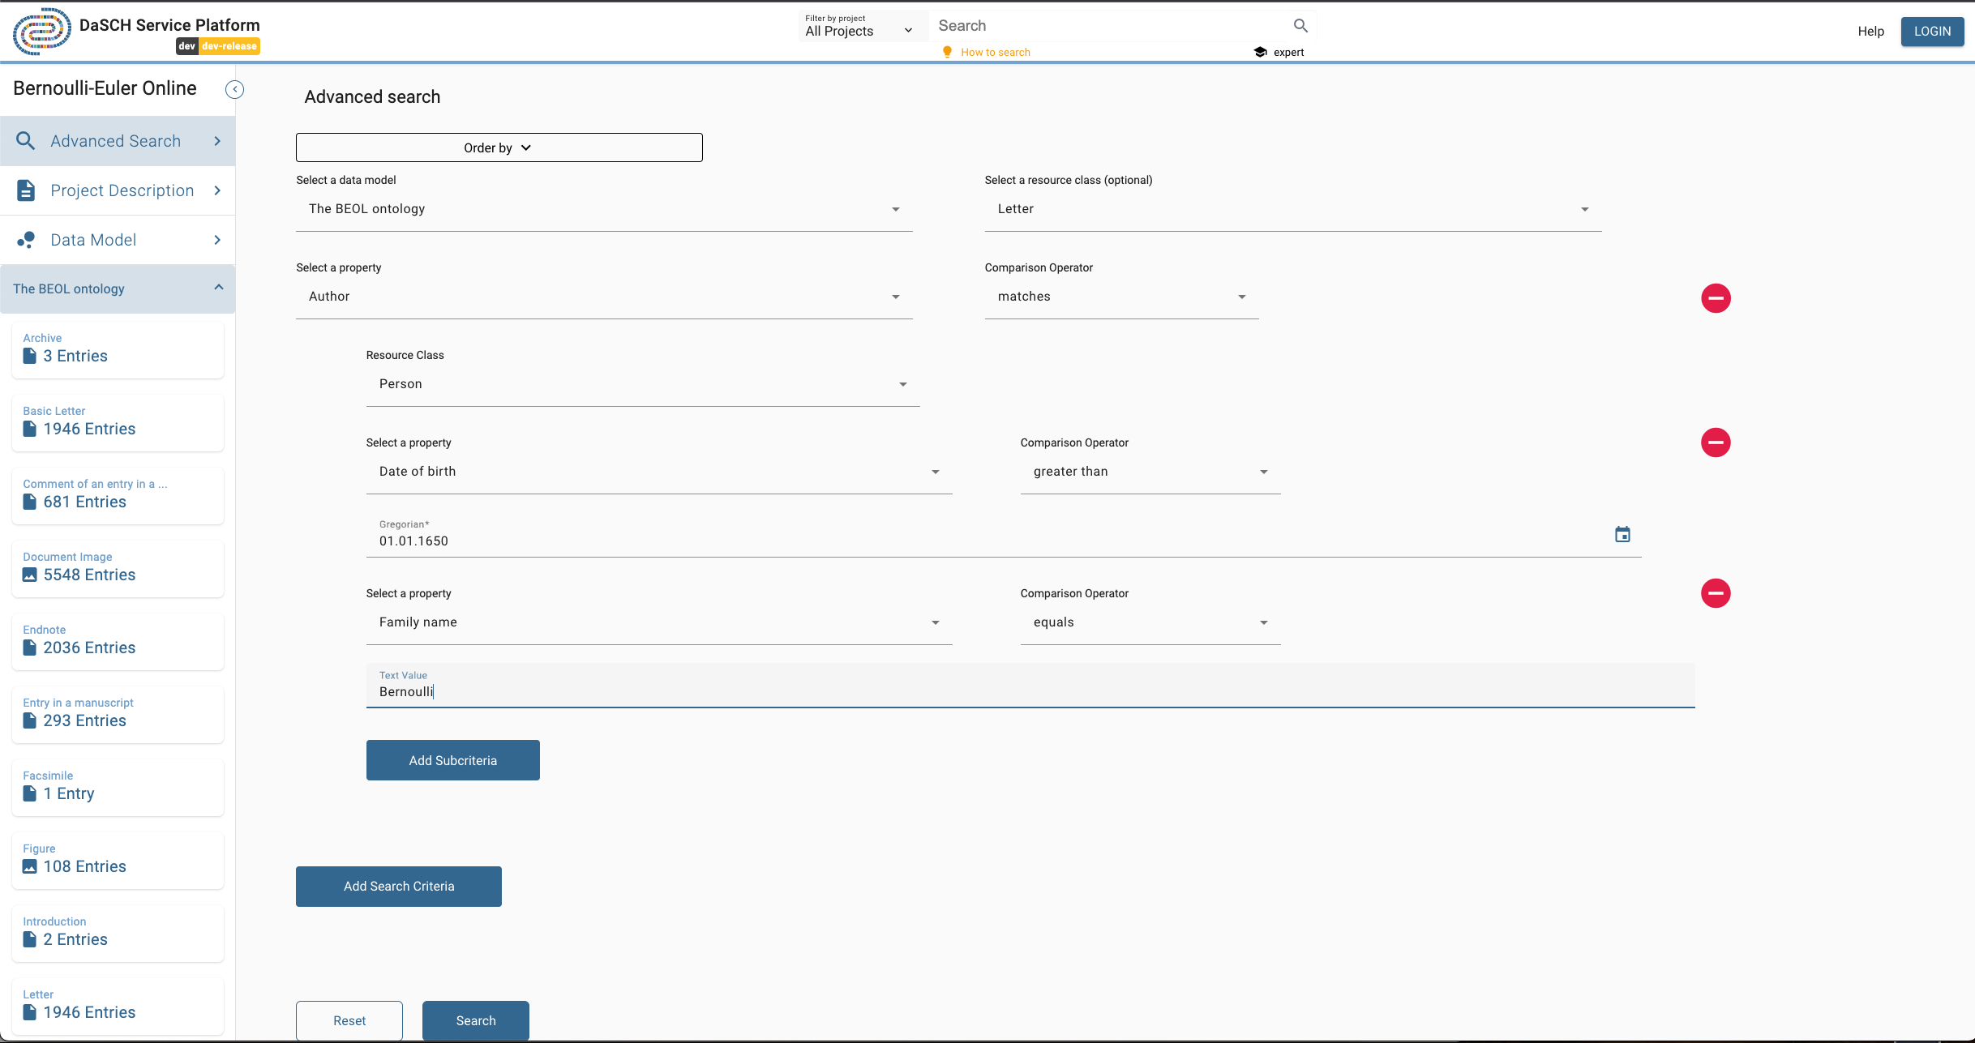Click the Data Model icon in the sidebar
Image resolution: width=1975 pixels, height=1043 pixels.
tap(25, 239)
